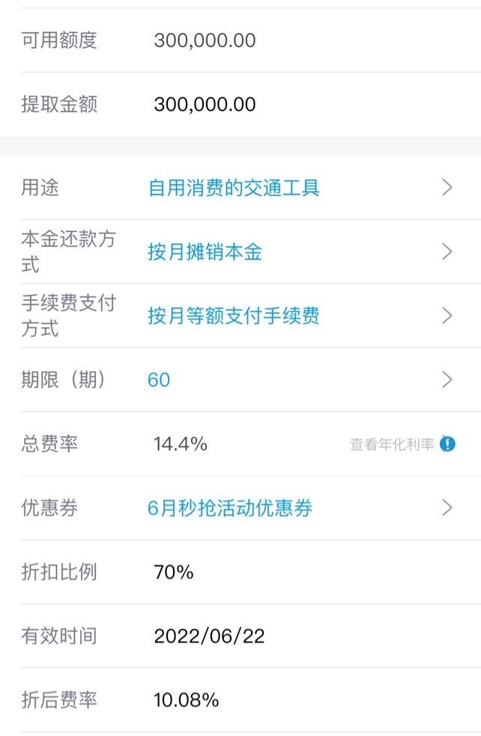Tap the chevron on 手续费支付方式 row
The width and height of the screenshot is (481, 736).
447,315
